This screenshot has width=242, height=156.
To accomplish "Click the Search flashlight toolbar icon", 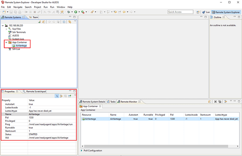I will (x=92, y=12).
